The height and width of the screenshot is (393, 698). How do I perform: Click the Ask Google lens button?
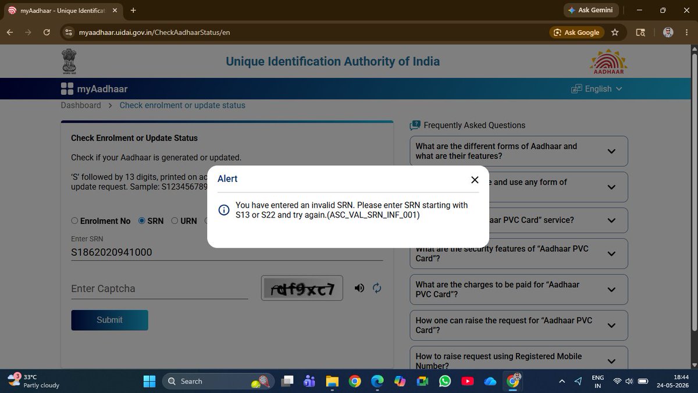point(576,33)
